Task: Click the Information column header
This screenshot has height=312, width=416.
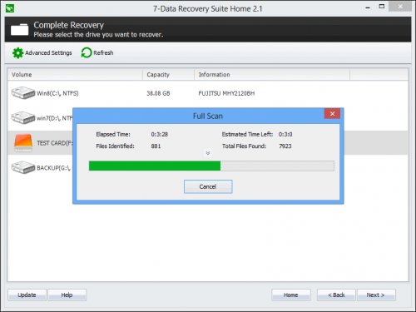Action: [x=272, y=75]
